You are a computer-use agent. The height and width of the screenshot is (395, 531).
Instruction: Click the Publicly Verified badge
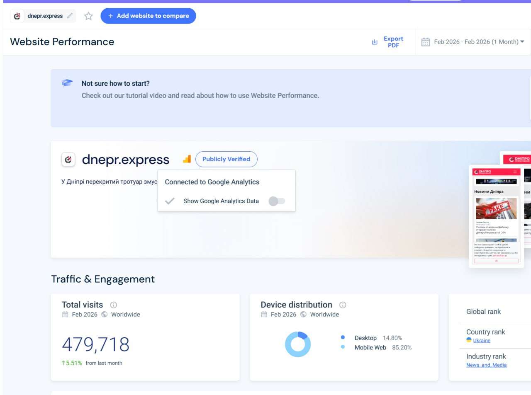[226, 159]
